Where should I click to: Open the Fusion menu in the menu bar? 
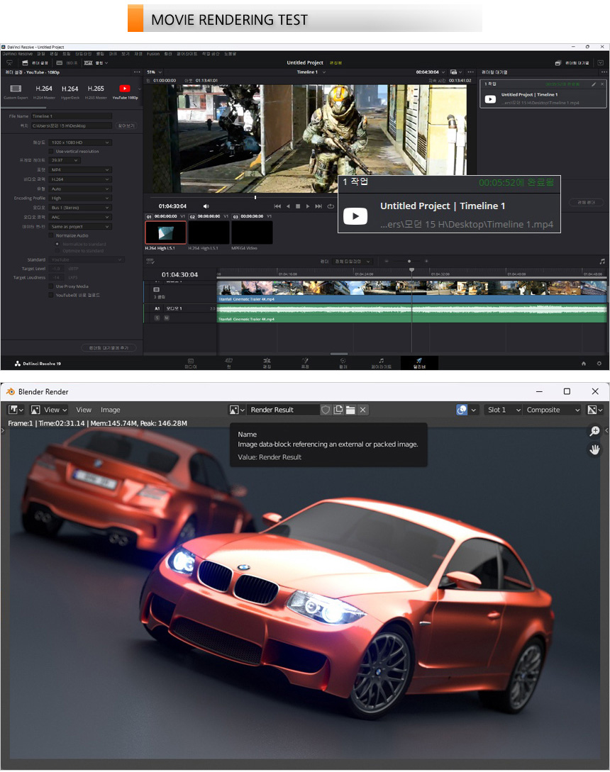pos(153,54)
